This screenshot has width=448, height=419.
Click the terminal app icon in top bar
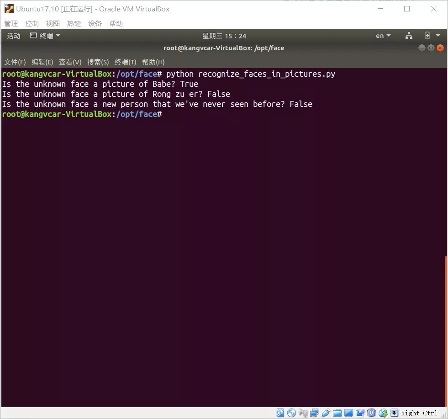pyautogui.click(x=33, y=36)
